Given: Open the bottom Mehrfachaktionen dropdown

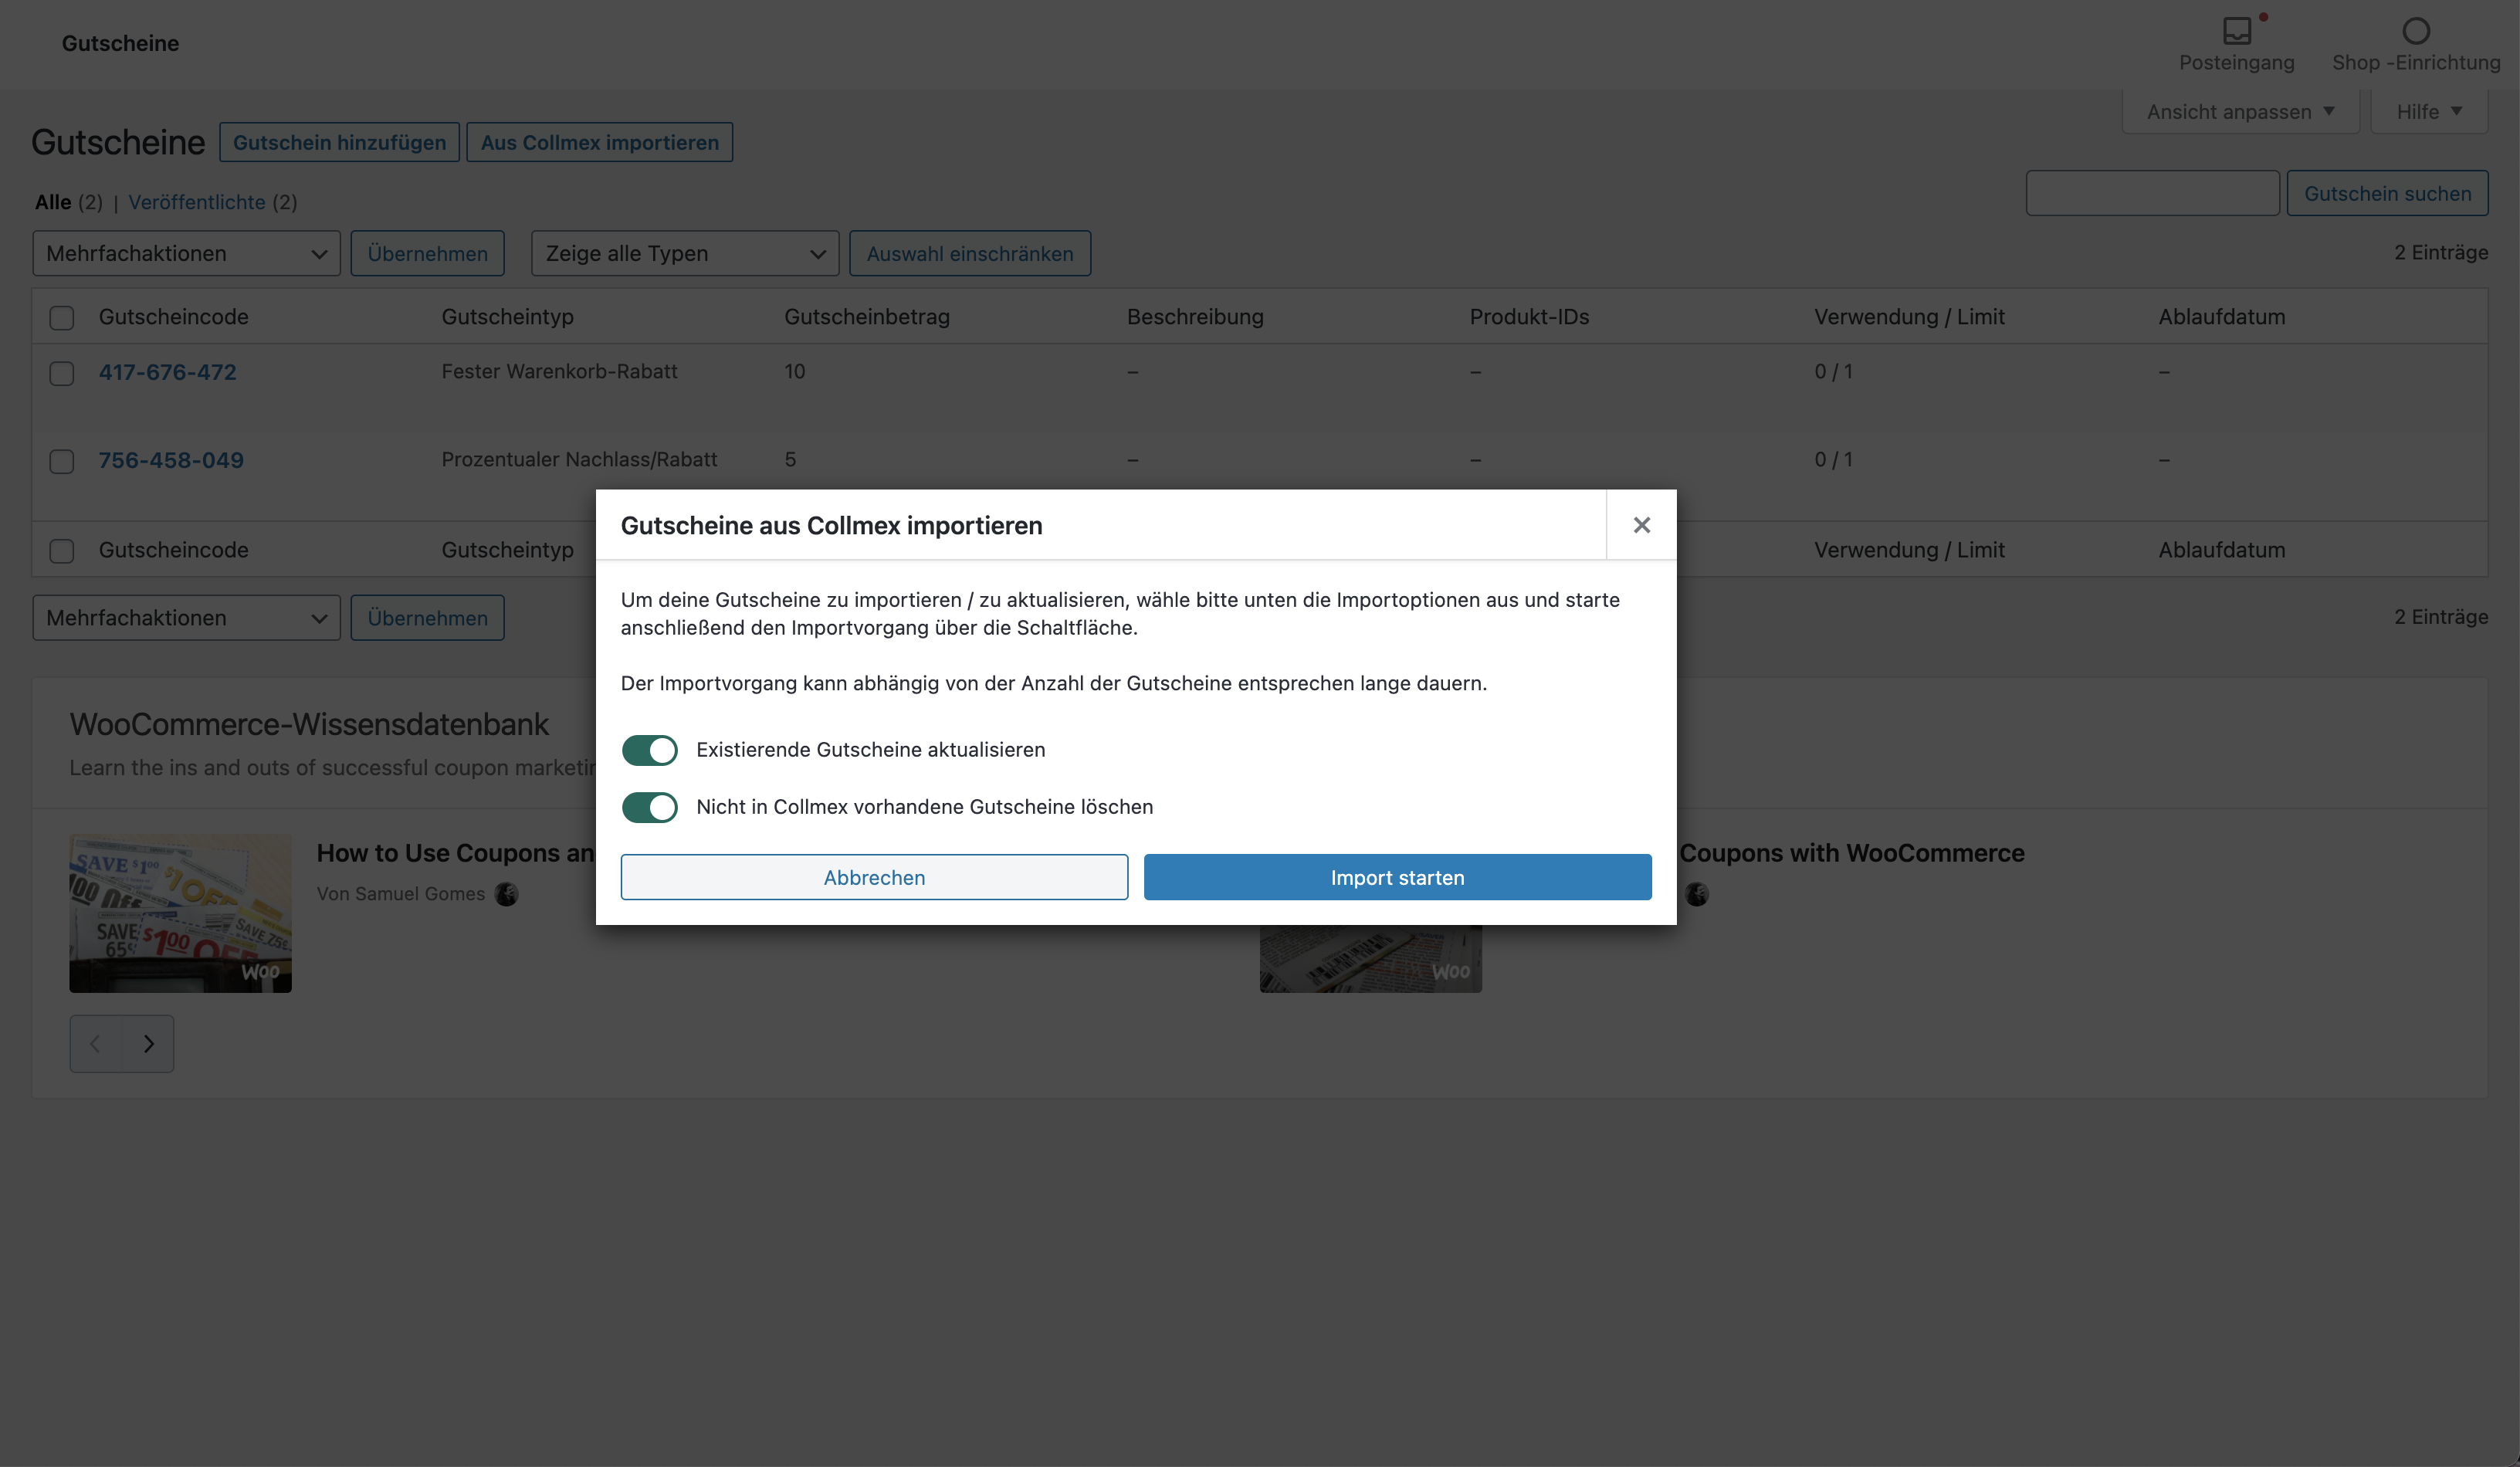Looking at the screenshot, I should click(x=186, y=617).
